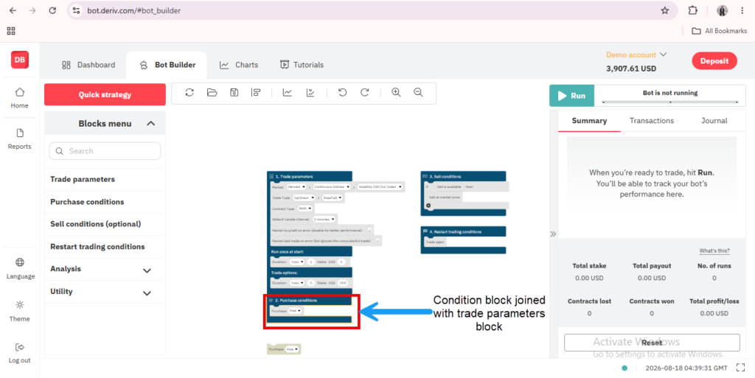Go to Home in the sidebar
Screen dimensions: 755x378
20,98
